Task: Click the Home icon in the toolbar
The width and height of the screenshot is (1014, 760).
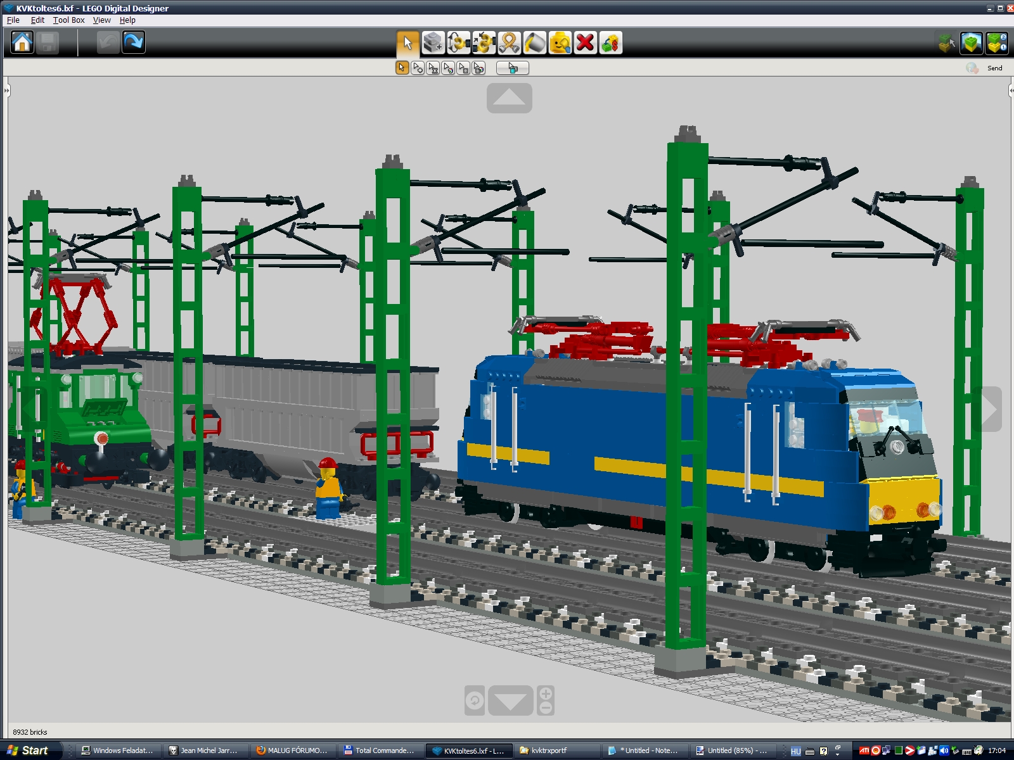Action: click(x=22, y=42)
